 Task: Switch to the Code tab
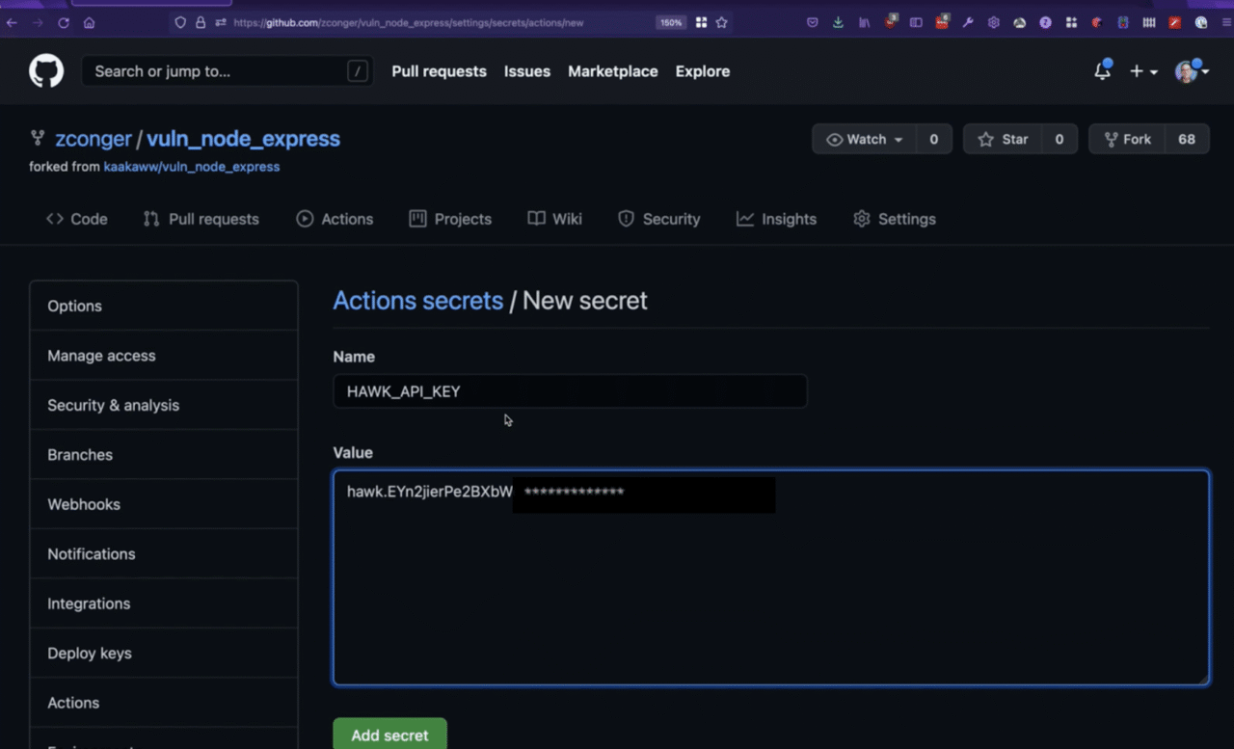click(x=77, y=219)
